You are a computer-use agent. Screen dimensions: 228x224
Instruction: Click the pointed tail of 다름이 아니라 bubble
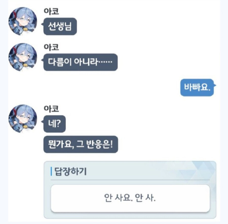tap(42, 60)
